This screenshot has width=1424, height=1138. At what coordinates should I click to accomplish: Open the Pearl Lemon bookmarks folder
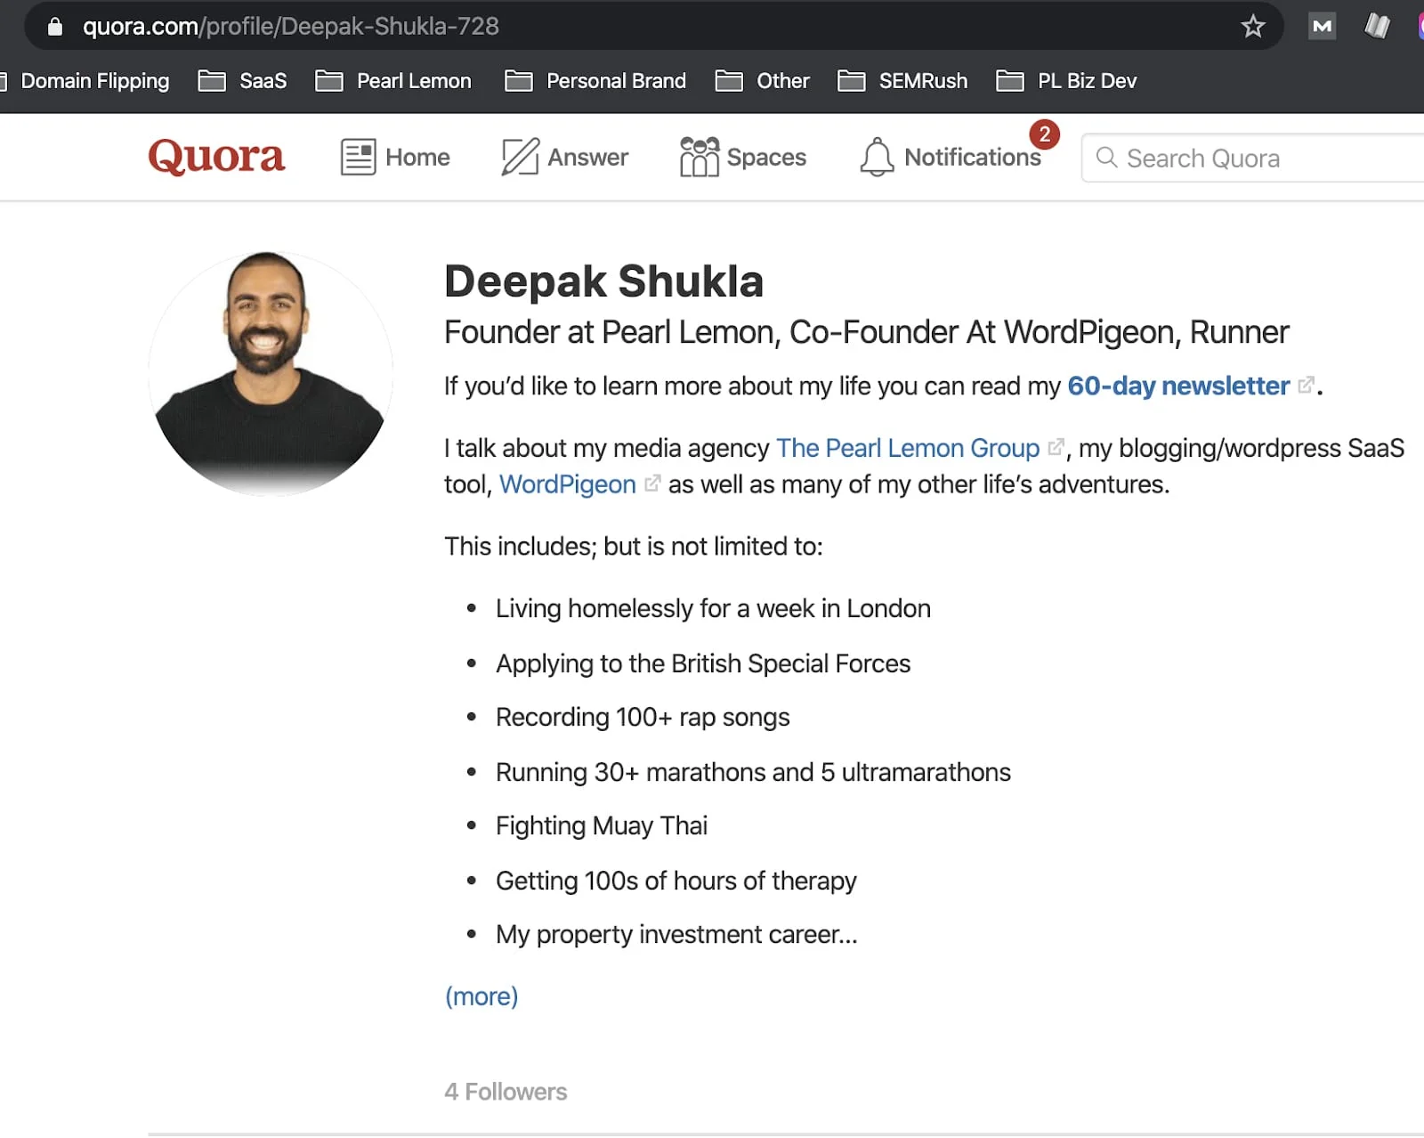click(393, 81)
